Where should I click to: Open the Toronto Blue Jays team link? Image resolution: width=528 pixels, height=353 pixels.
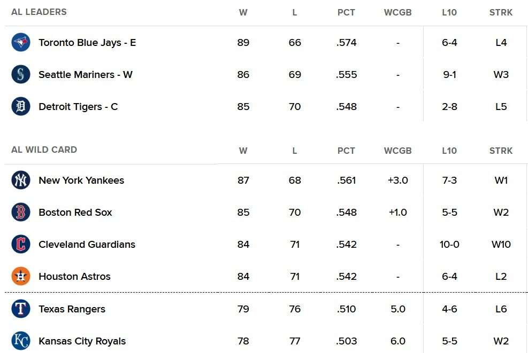[x=87, y=43]
